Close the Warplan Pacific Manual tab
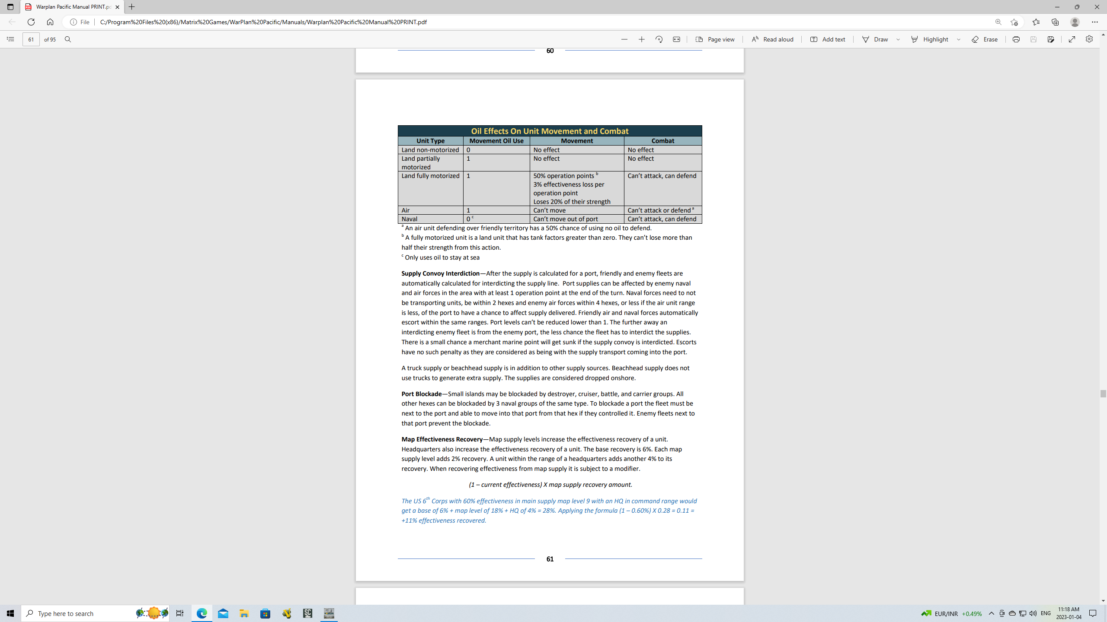 pos(117,7)
